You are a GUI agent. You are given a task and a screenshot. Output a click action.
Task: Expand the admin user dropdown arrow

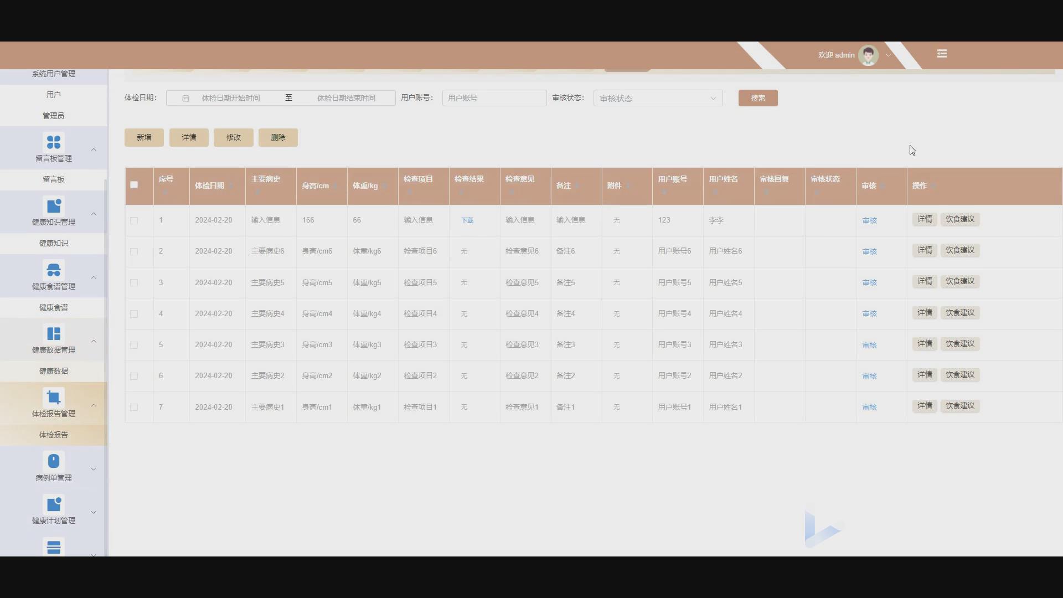(x=888, y=55)
